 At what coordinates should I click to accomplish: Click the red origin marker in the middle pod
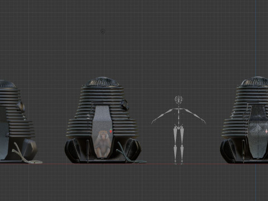[x=111, y=131]
